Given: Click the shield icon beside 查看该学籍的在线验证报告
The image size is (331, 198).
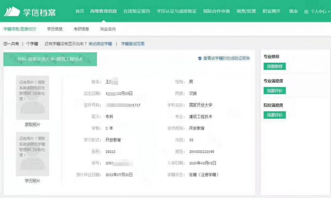Looking at the screenshot, I should (x=200, y=58).
